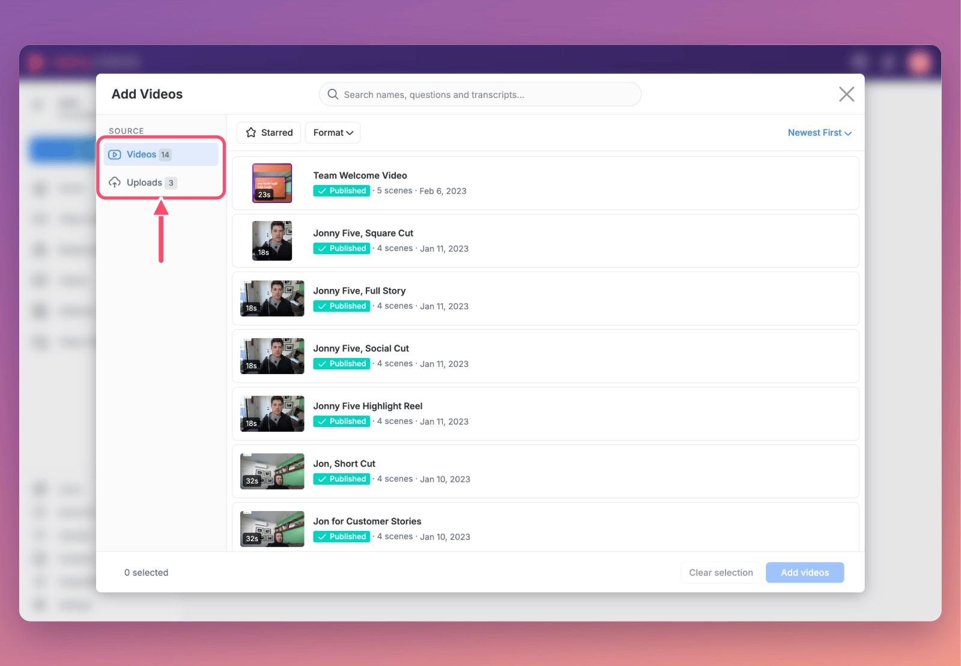This screenshot has height=666, width=961.
Task: Click the Uploads count badge 3
Action: click(171, 183)
